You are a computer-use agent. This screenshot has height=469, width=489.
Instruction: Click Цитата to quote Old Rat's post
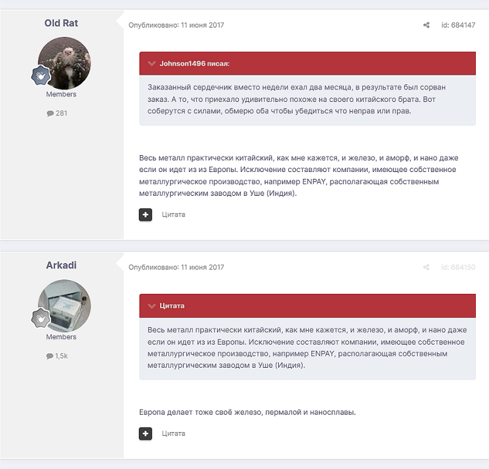pos(173,214)
